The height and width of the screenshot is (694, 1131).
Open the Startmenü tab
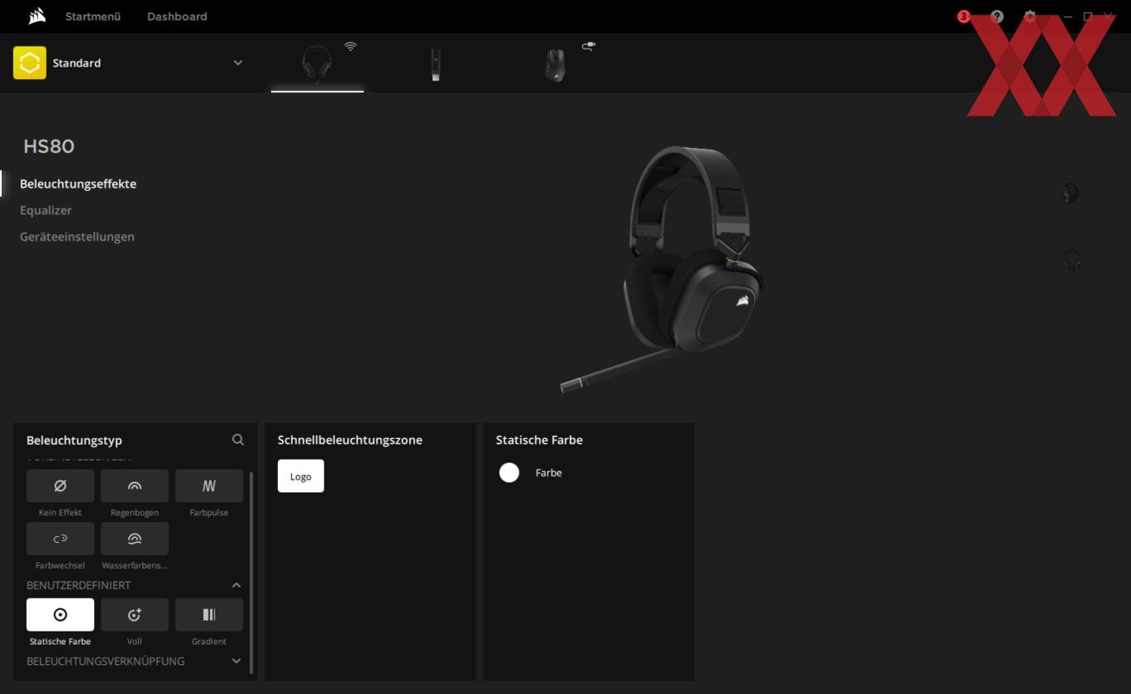coord(93,17)
